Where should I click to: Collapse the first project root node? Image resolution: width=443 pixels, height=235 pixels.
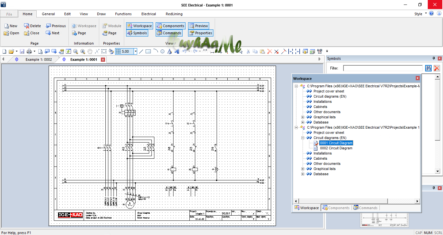296,86
